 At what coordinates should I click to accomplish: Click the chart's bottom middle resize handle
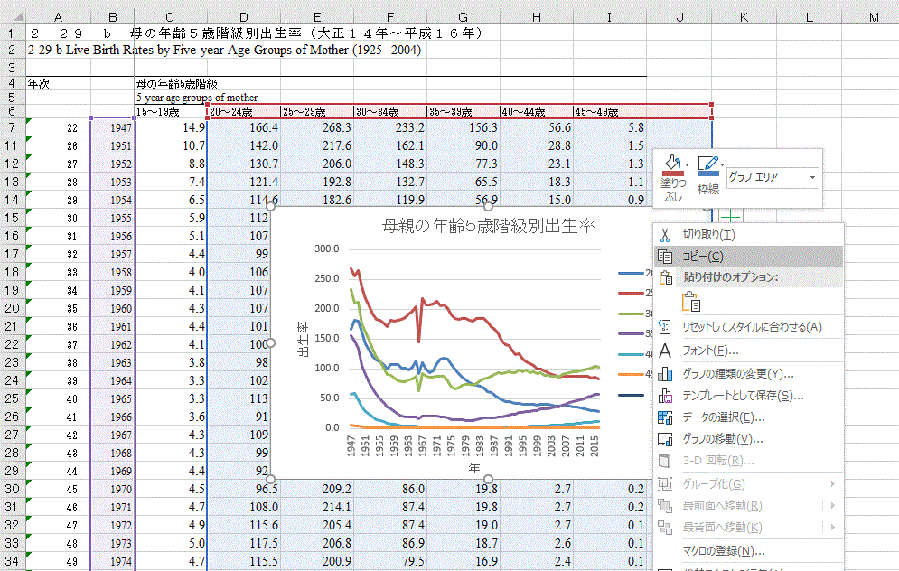click(x=488, y=479)
